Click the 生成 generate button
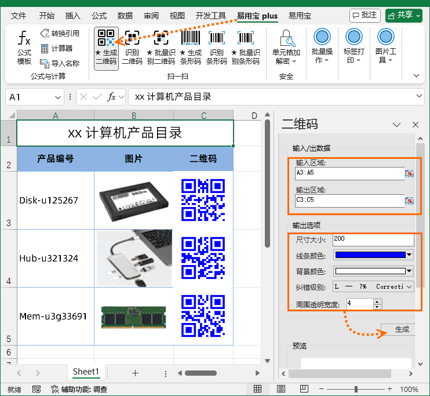This screenshot has width=430, height=396. click(x=402, y=329)
